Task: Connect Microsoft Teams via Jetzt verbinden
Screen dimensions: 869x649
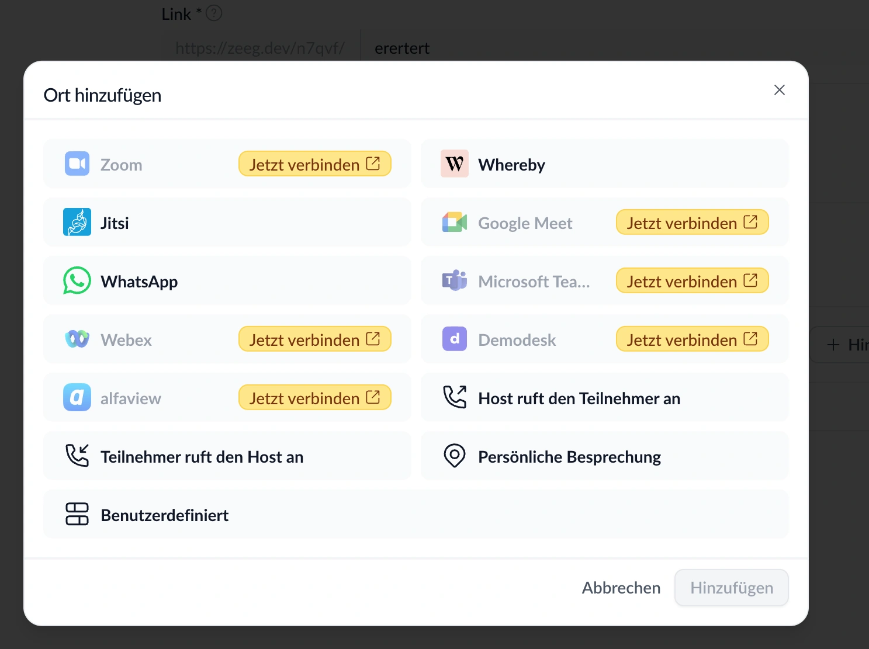Action: pyautogui.click(x=693, y=281)
